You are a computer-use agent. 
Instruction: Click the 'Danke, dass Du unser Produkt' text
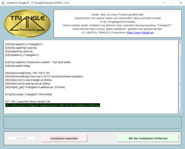point(117,14)
